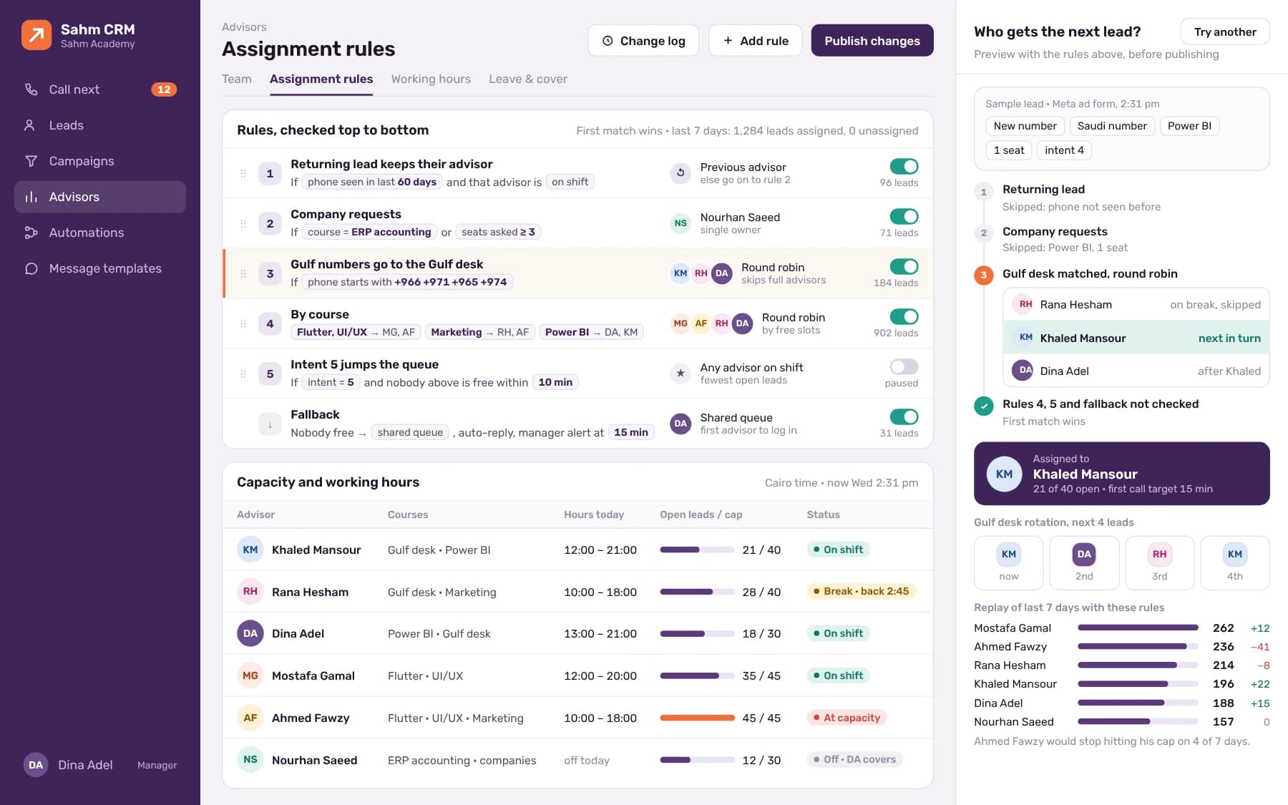
Task: Click Khaled Mansour next in turn row
Action: (x=1136, y=338)
